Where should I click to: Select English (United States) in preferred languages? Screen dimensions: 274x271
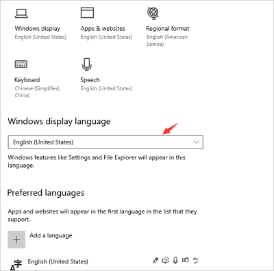[58, 261]
